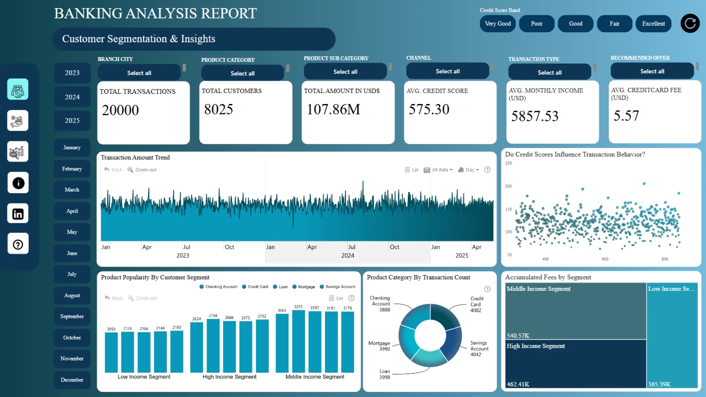Toggle Lin scale in Product Popularity chart

click(336, 298)
